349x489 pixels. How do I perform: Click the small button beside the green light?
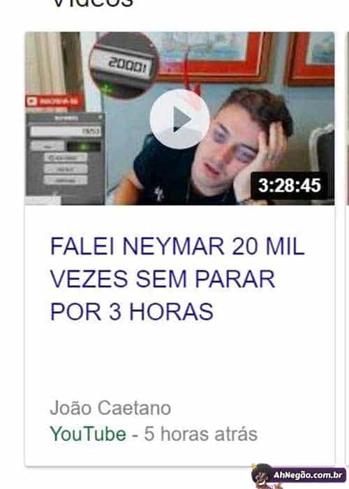point(47,146)
